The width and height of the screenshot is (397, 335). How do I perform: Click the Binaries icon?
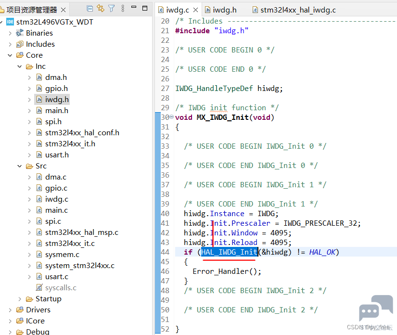point(20,33)
